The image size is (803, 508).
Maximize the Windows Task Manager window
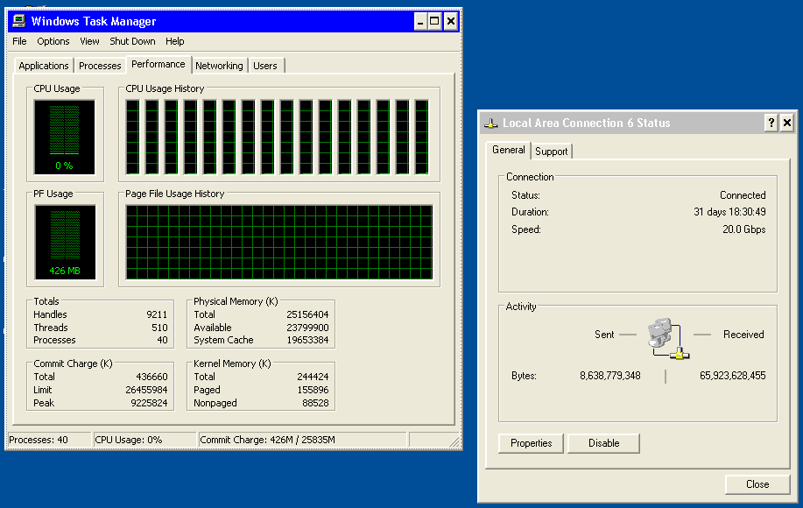[434, 22]
